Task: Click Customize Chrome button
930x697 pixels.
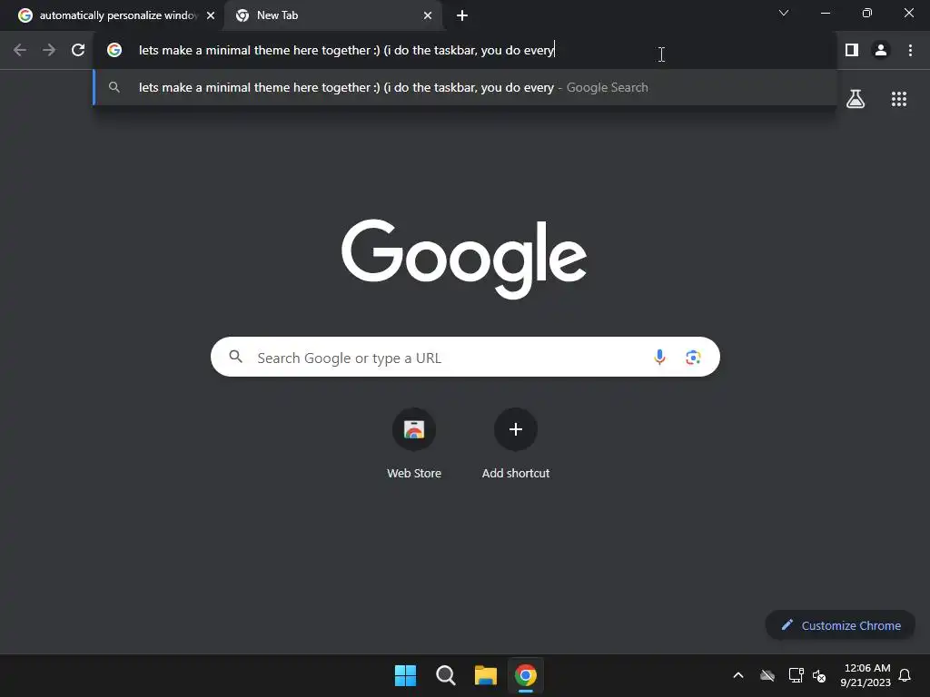Action: [840, 625]
